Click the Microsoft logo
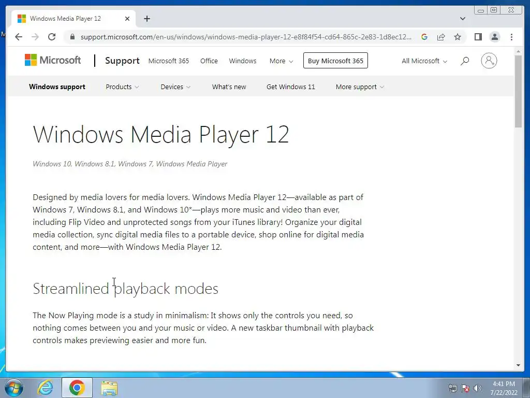This screenshot has width=530, height=398. click(x=53, y=60)
